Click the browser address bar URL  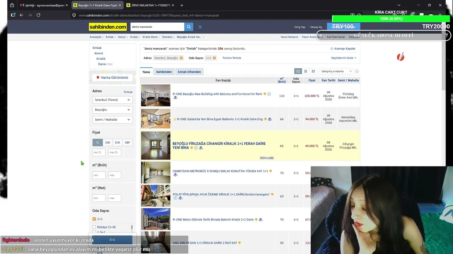coord(149,15)
